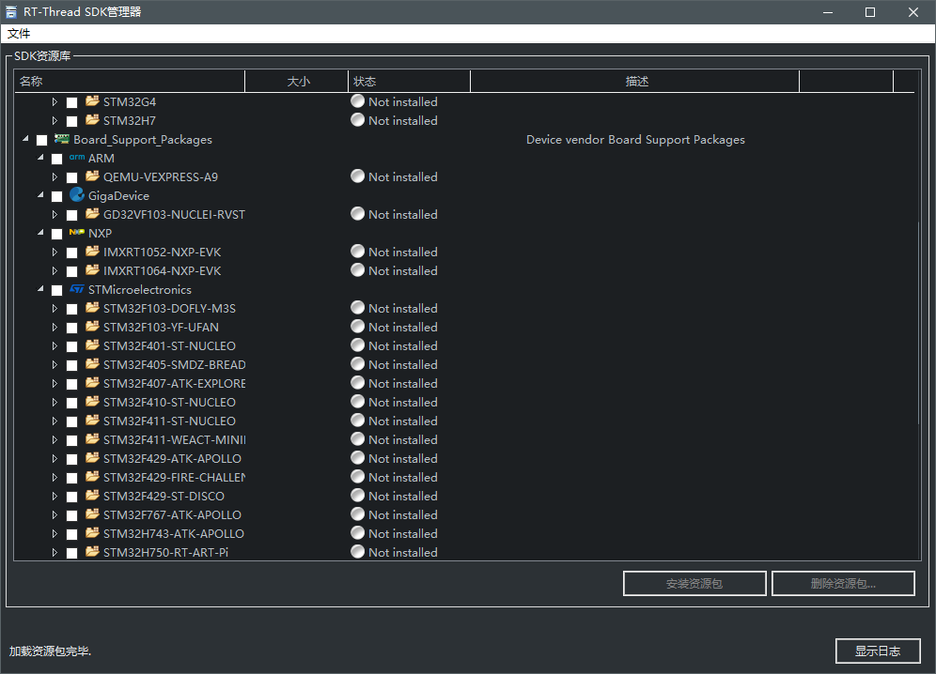Click the STM32F103-YF-UFAN folder icon
This screenshot has width=936, height=674.
[x=92, y=327]
